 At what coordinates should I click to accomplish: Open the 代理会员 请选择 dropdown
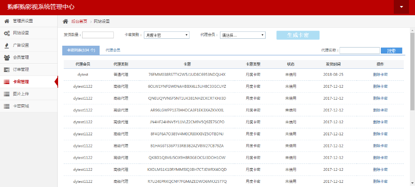pyautogui.click(x=243, y=35)
